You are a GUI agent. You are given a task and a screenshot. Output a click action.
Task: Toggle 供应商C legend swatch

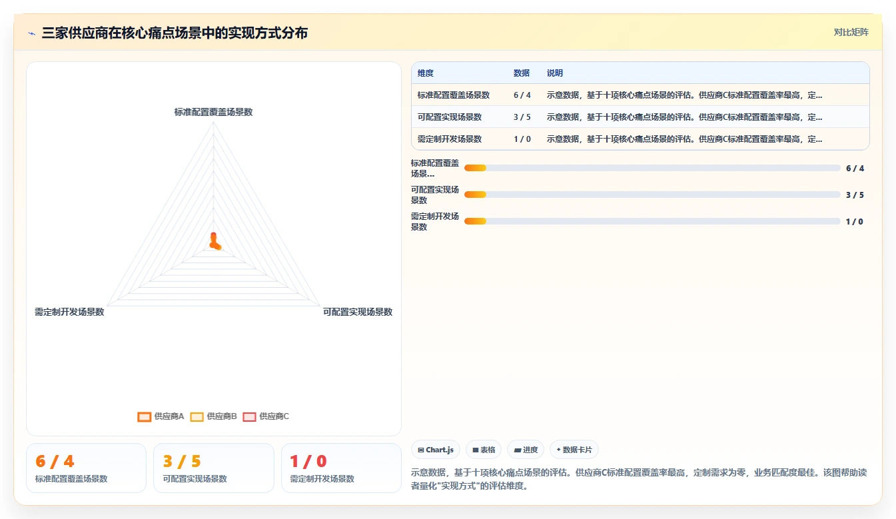coord(249,416)
